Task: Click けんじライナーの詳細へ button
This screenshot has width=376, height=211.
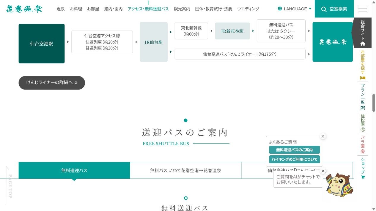Action: 52,83
